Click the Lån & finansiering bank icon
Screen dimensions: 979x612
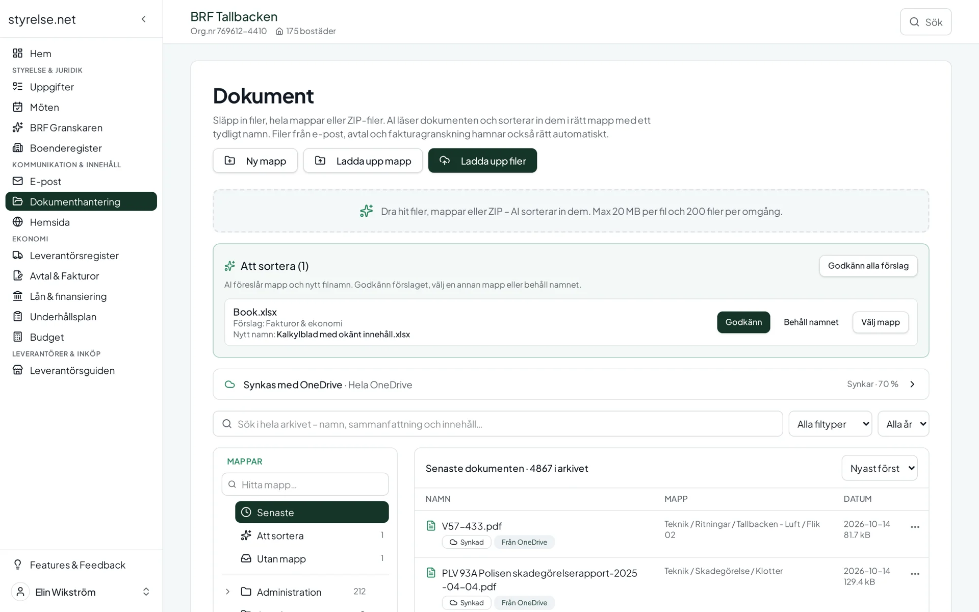coord(18,296)
